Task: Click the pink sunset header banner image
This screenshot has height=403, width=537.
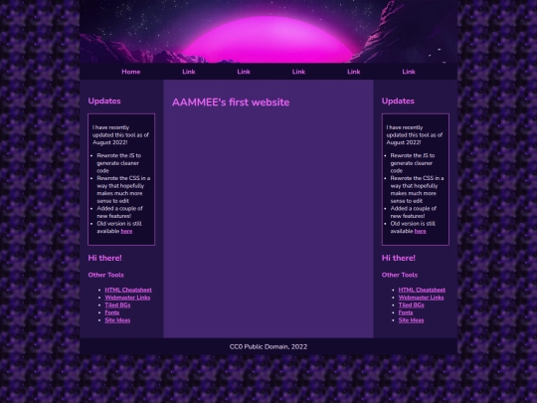Action: [268, 32]
